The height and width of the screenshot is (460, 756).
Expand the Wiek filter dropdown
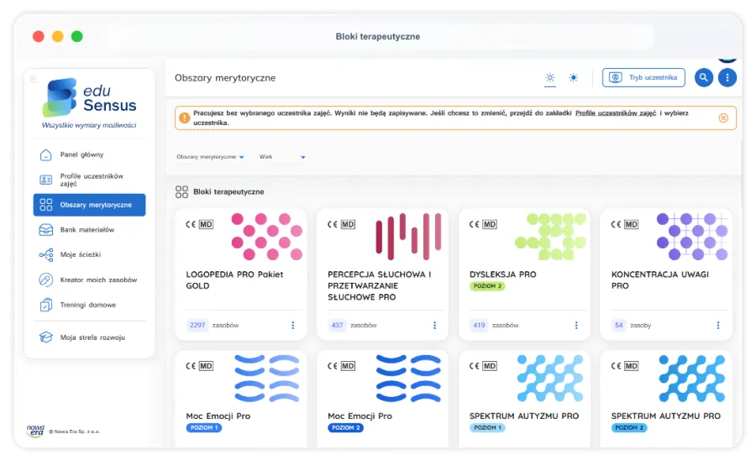pos(282,157)
